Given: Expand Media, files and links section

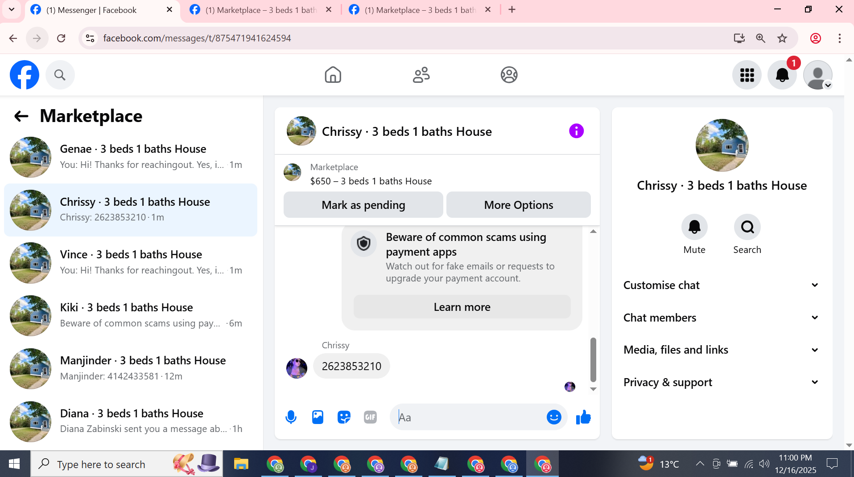Looking at the screenshot, I should coord(722,350).
